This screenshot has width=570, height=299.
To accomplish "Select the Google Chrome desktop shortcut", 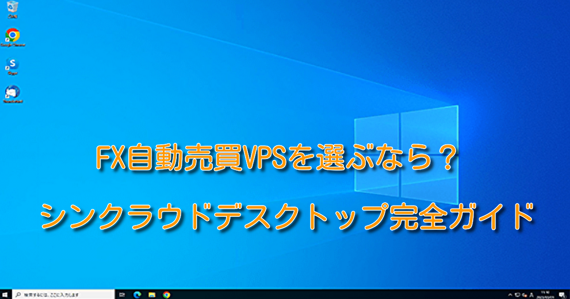I will [x=12, y=37].
